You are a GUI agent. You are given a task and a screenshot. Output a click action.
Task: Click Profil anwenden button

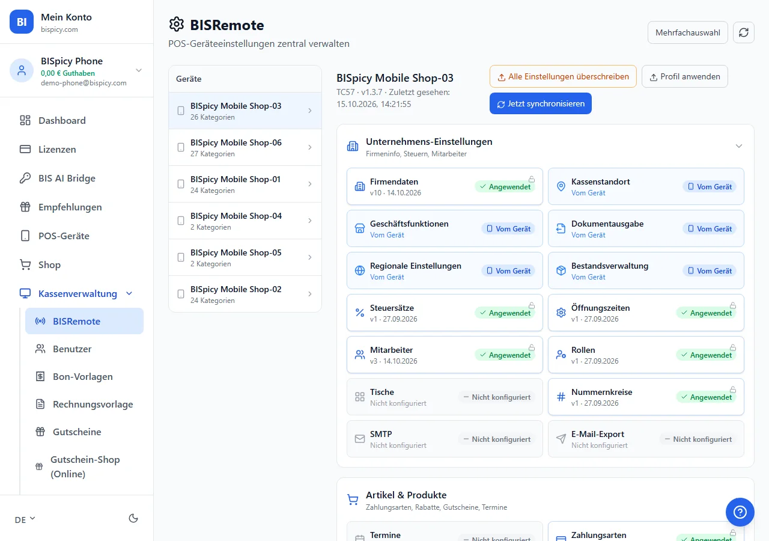(x=685, y=76)
